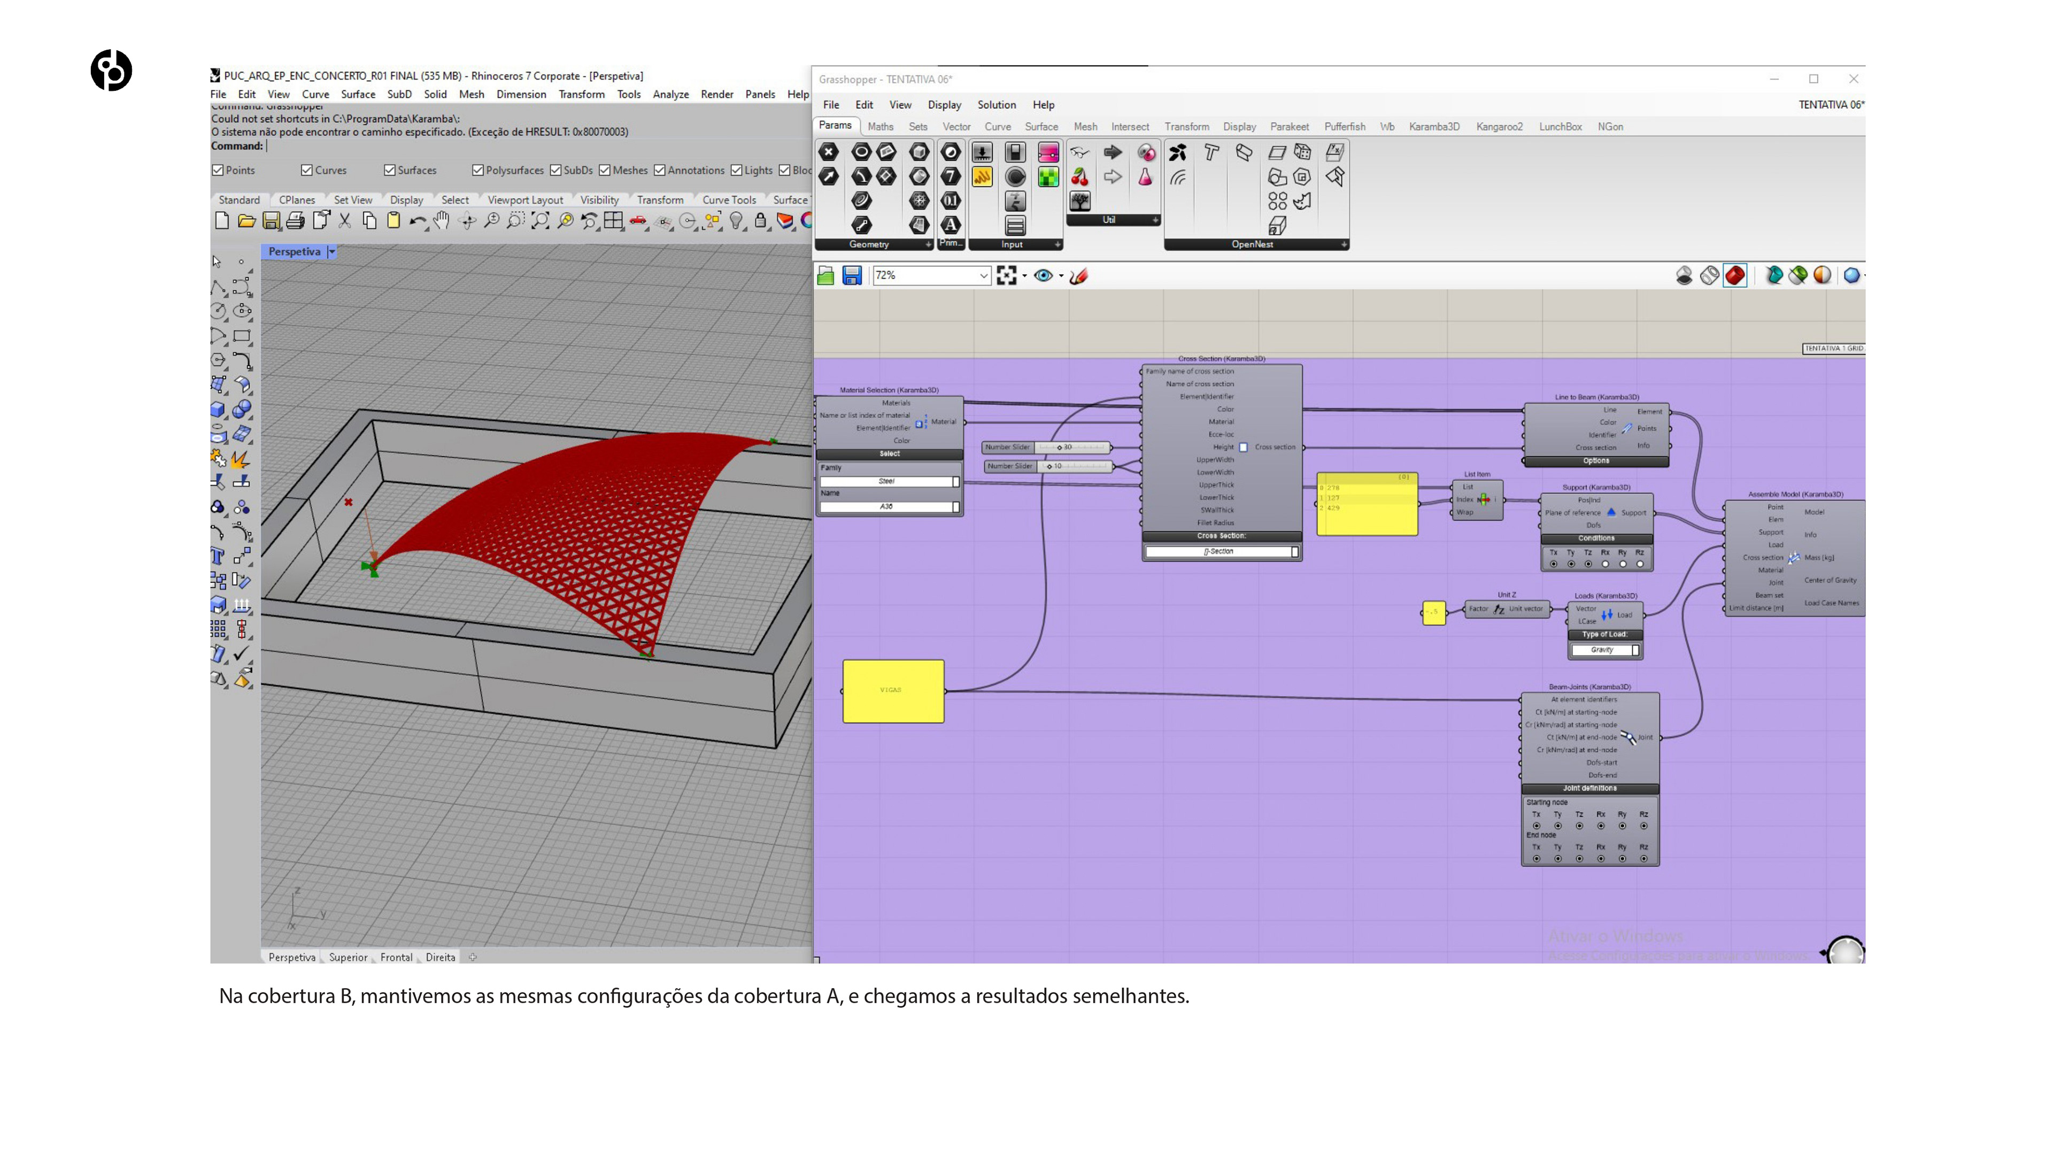This screenshot has height=1155, width=2053.
Task: Toggle the Polysurfaces filter checkbox
Action: click(x=478, y=170)
